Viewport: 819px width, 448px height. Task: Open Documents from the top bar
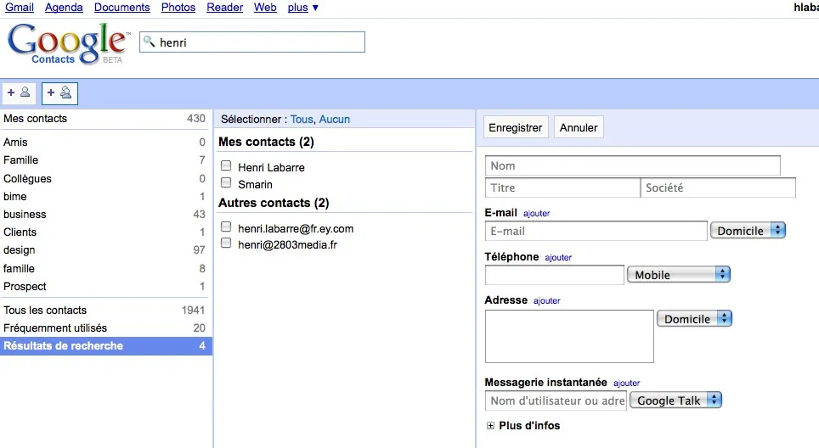(x=121, y=8)
